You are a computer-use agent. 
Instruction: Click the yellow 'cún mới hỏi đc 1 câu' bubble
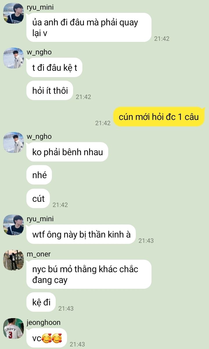(x=158, y=117)
